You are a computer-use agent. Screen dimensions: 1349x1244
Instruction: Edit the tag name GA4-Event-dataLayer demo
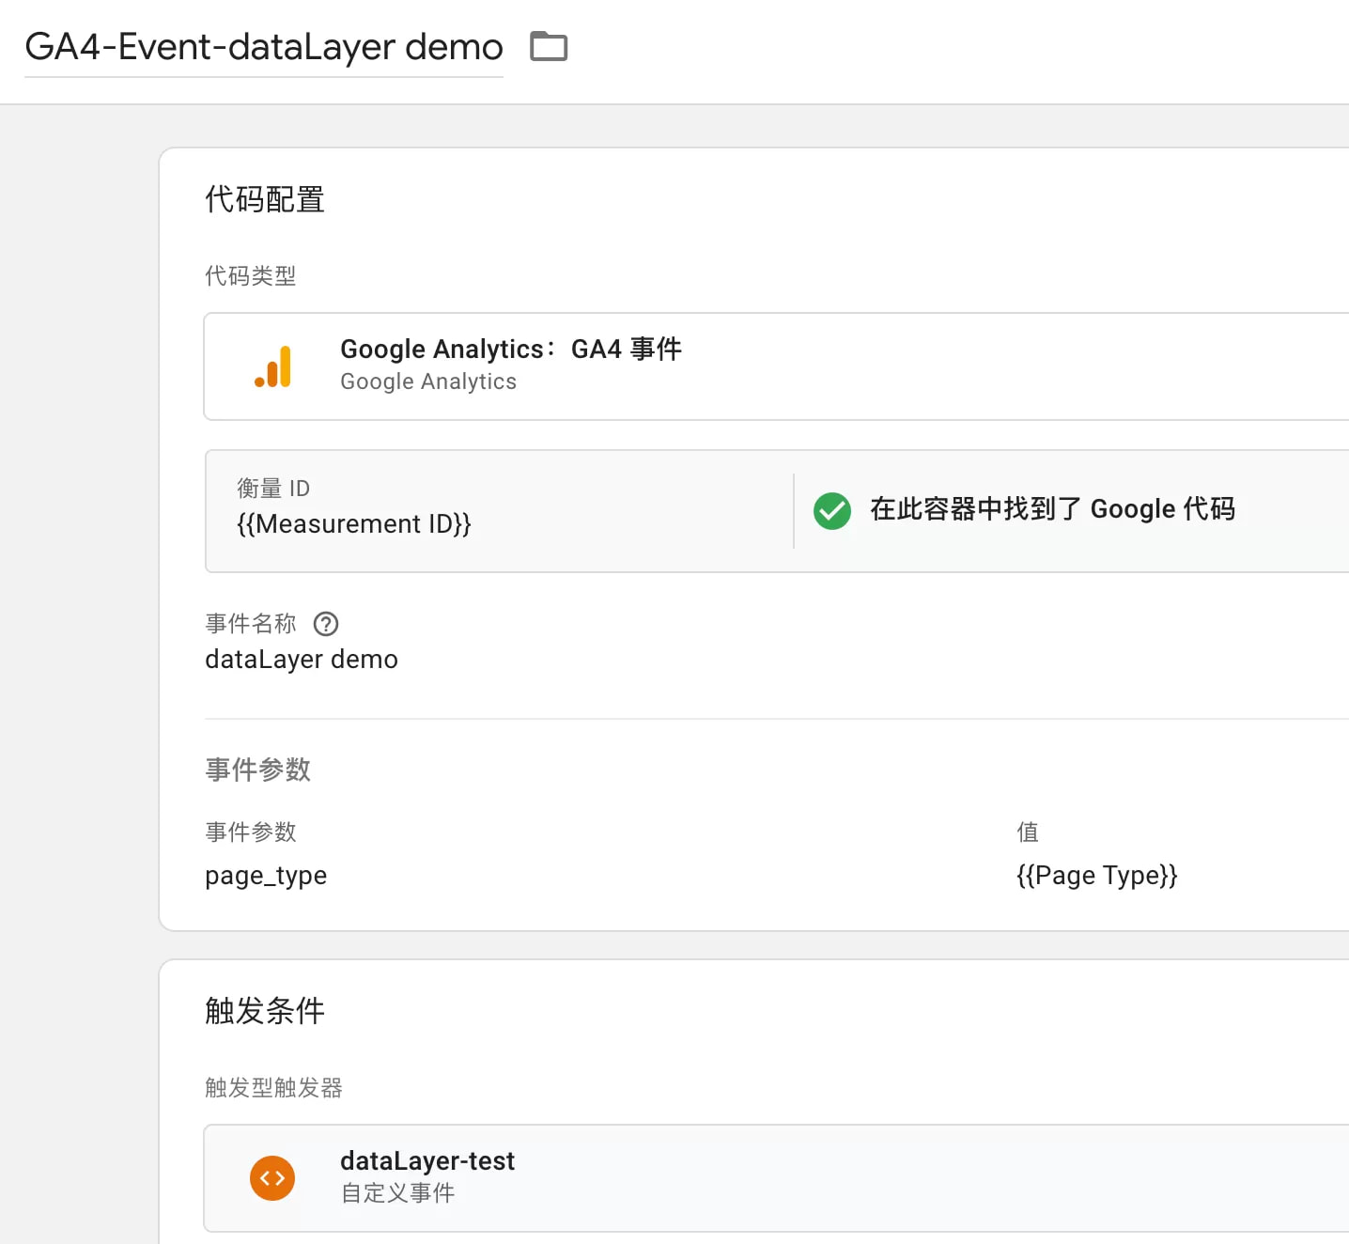point(263,47)
